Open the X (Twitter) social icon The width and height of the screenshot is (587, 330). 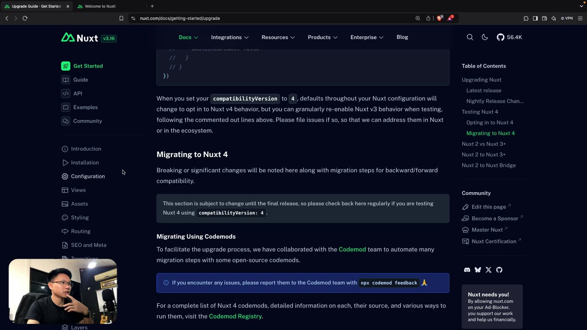pos(488,270)
